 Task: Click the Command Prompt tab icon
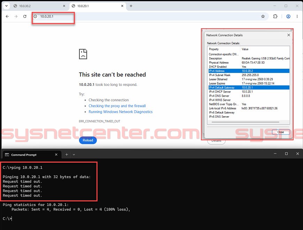click(x=7, y=155)
